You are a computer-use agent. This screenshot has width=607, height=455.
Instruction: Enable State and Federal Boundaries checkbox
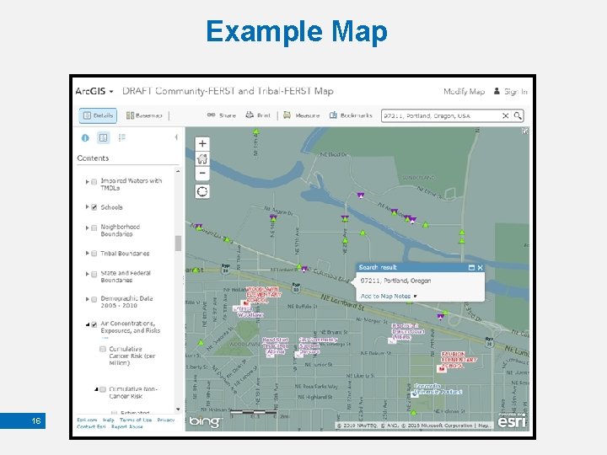(94, 275)
